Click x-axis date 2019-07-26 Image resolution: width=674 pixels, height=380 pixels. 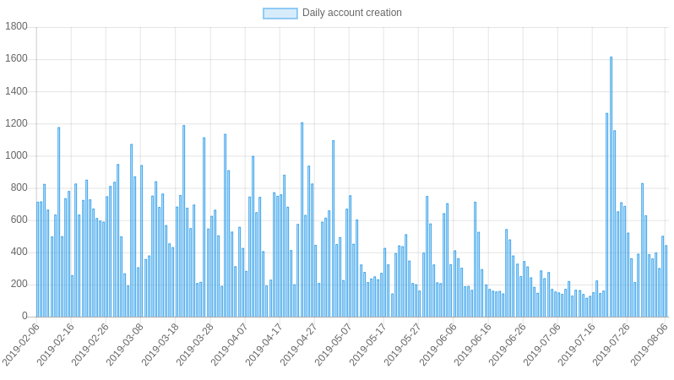[612, 345]
